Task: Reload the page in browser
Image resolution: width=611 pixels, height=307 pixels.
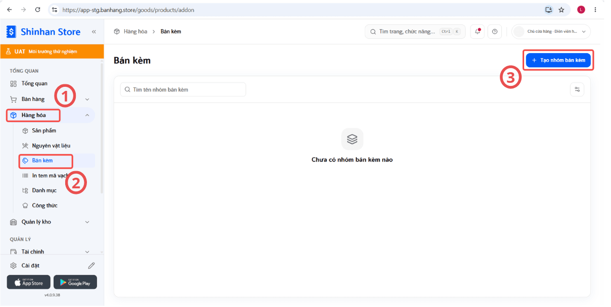Action: coord(38,10)
